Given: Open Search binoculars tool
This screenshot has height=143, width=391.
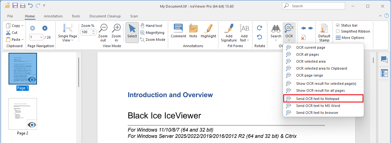Looking at the screenshot, I should click(x=276, y=33).
